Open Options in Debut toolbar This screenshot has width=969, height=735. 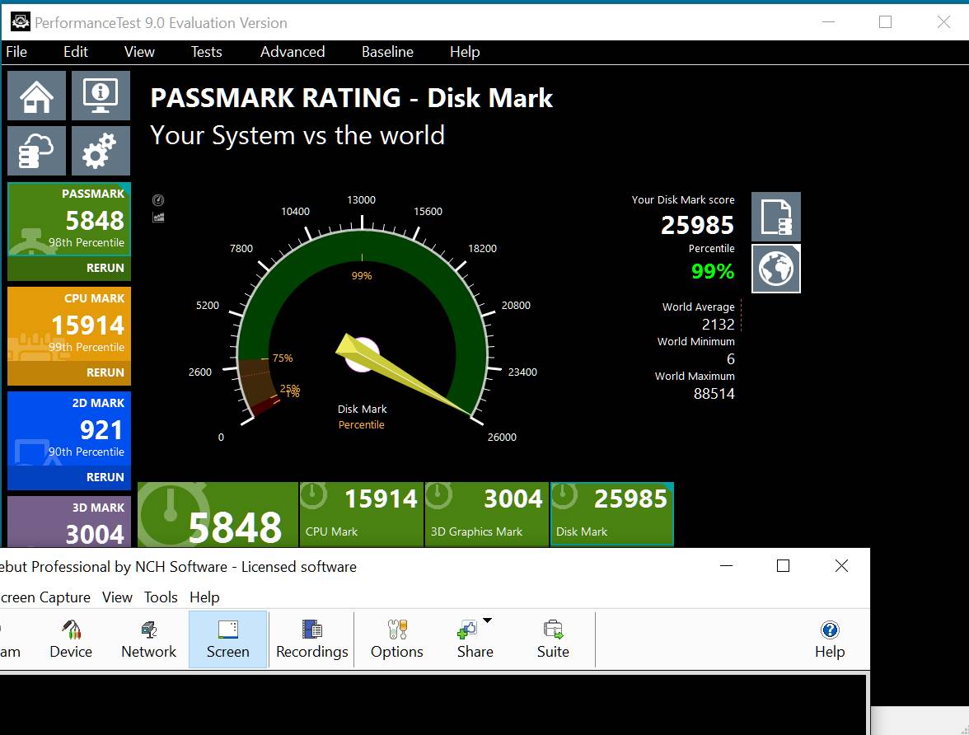click(397, 639)
